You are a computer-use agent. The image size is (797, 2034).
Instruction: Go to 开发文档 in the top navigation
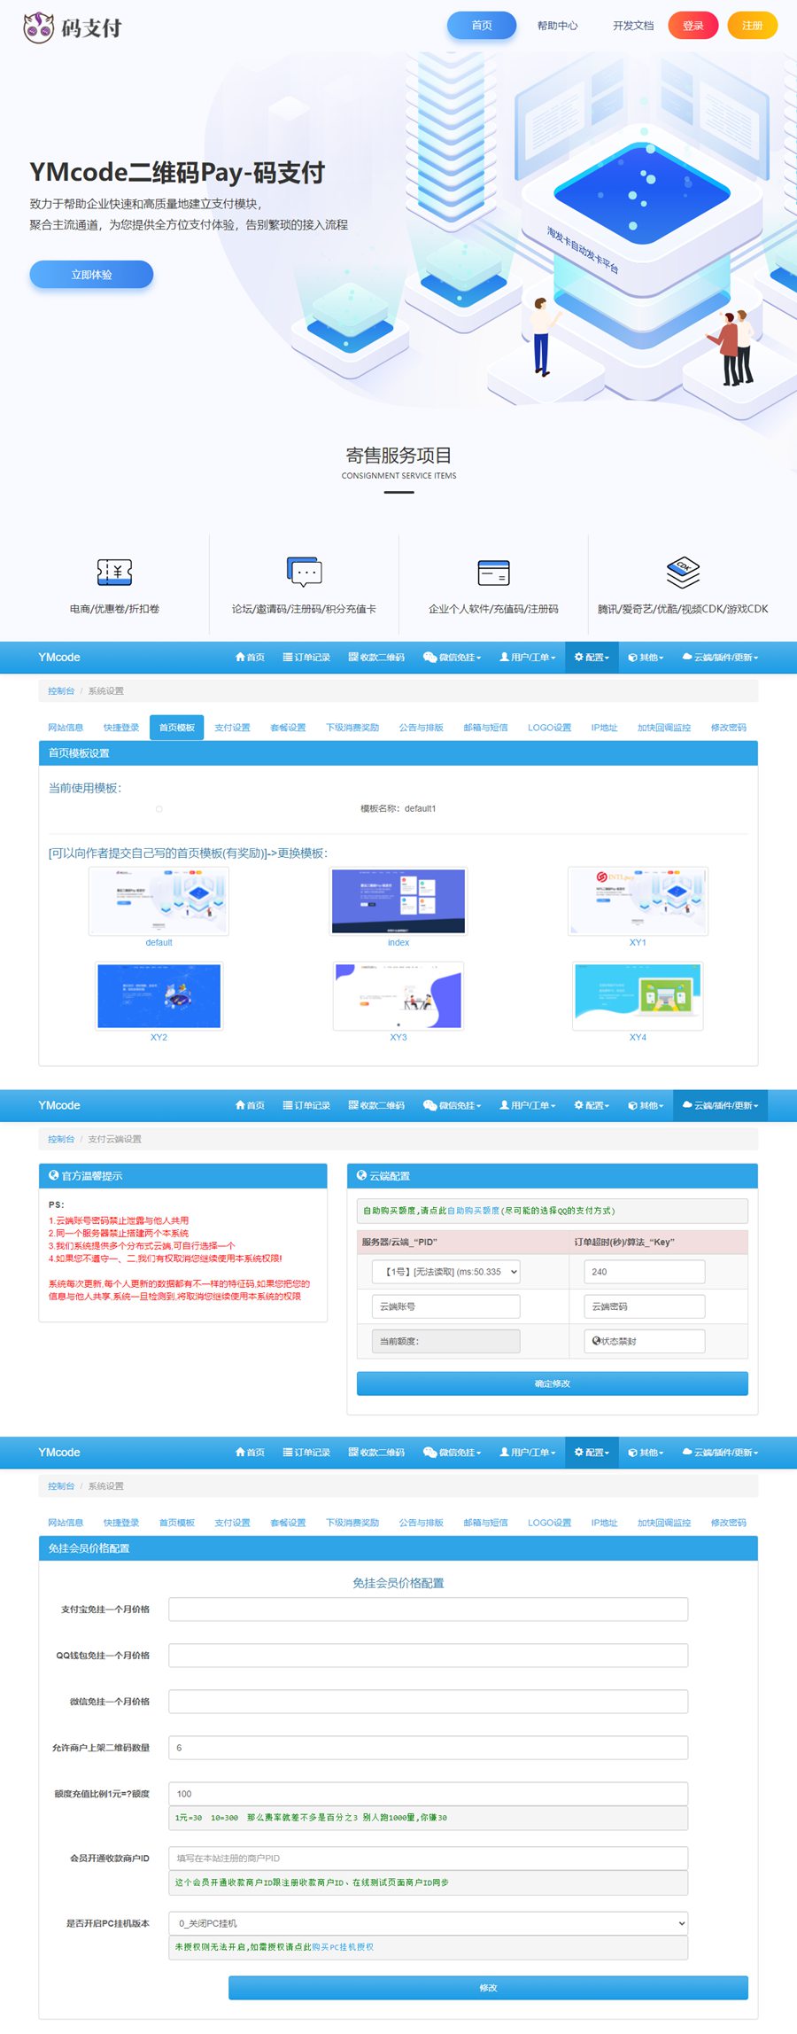pos(633,26)
